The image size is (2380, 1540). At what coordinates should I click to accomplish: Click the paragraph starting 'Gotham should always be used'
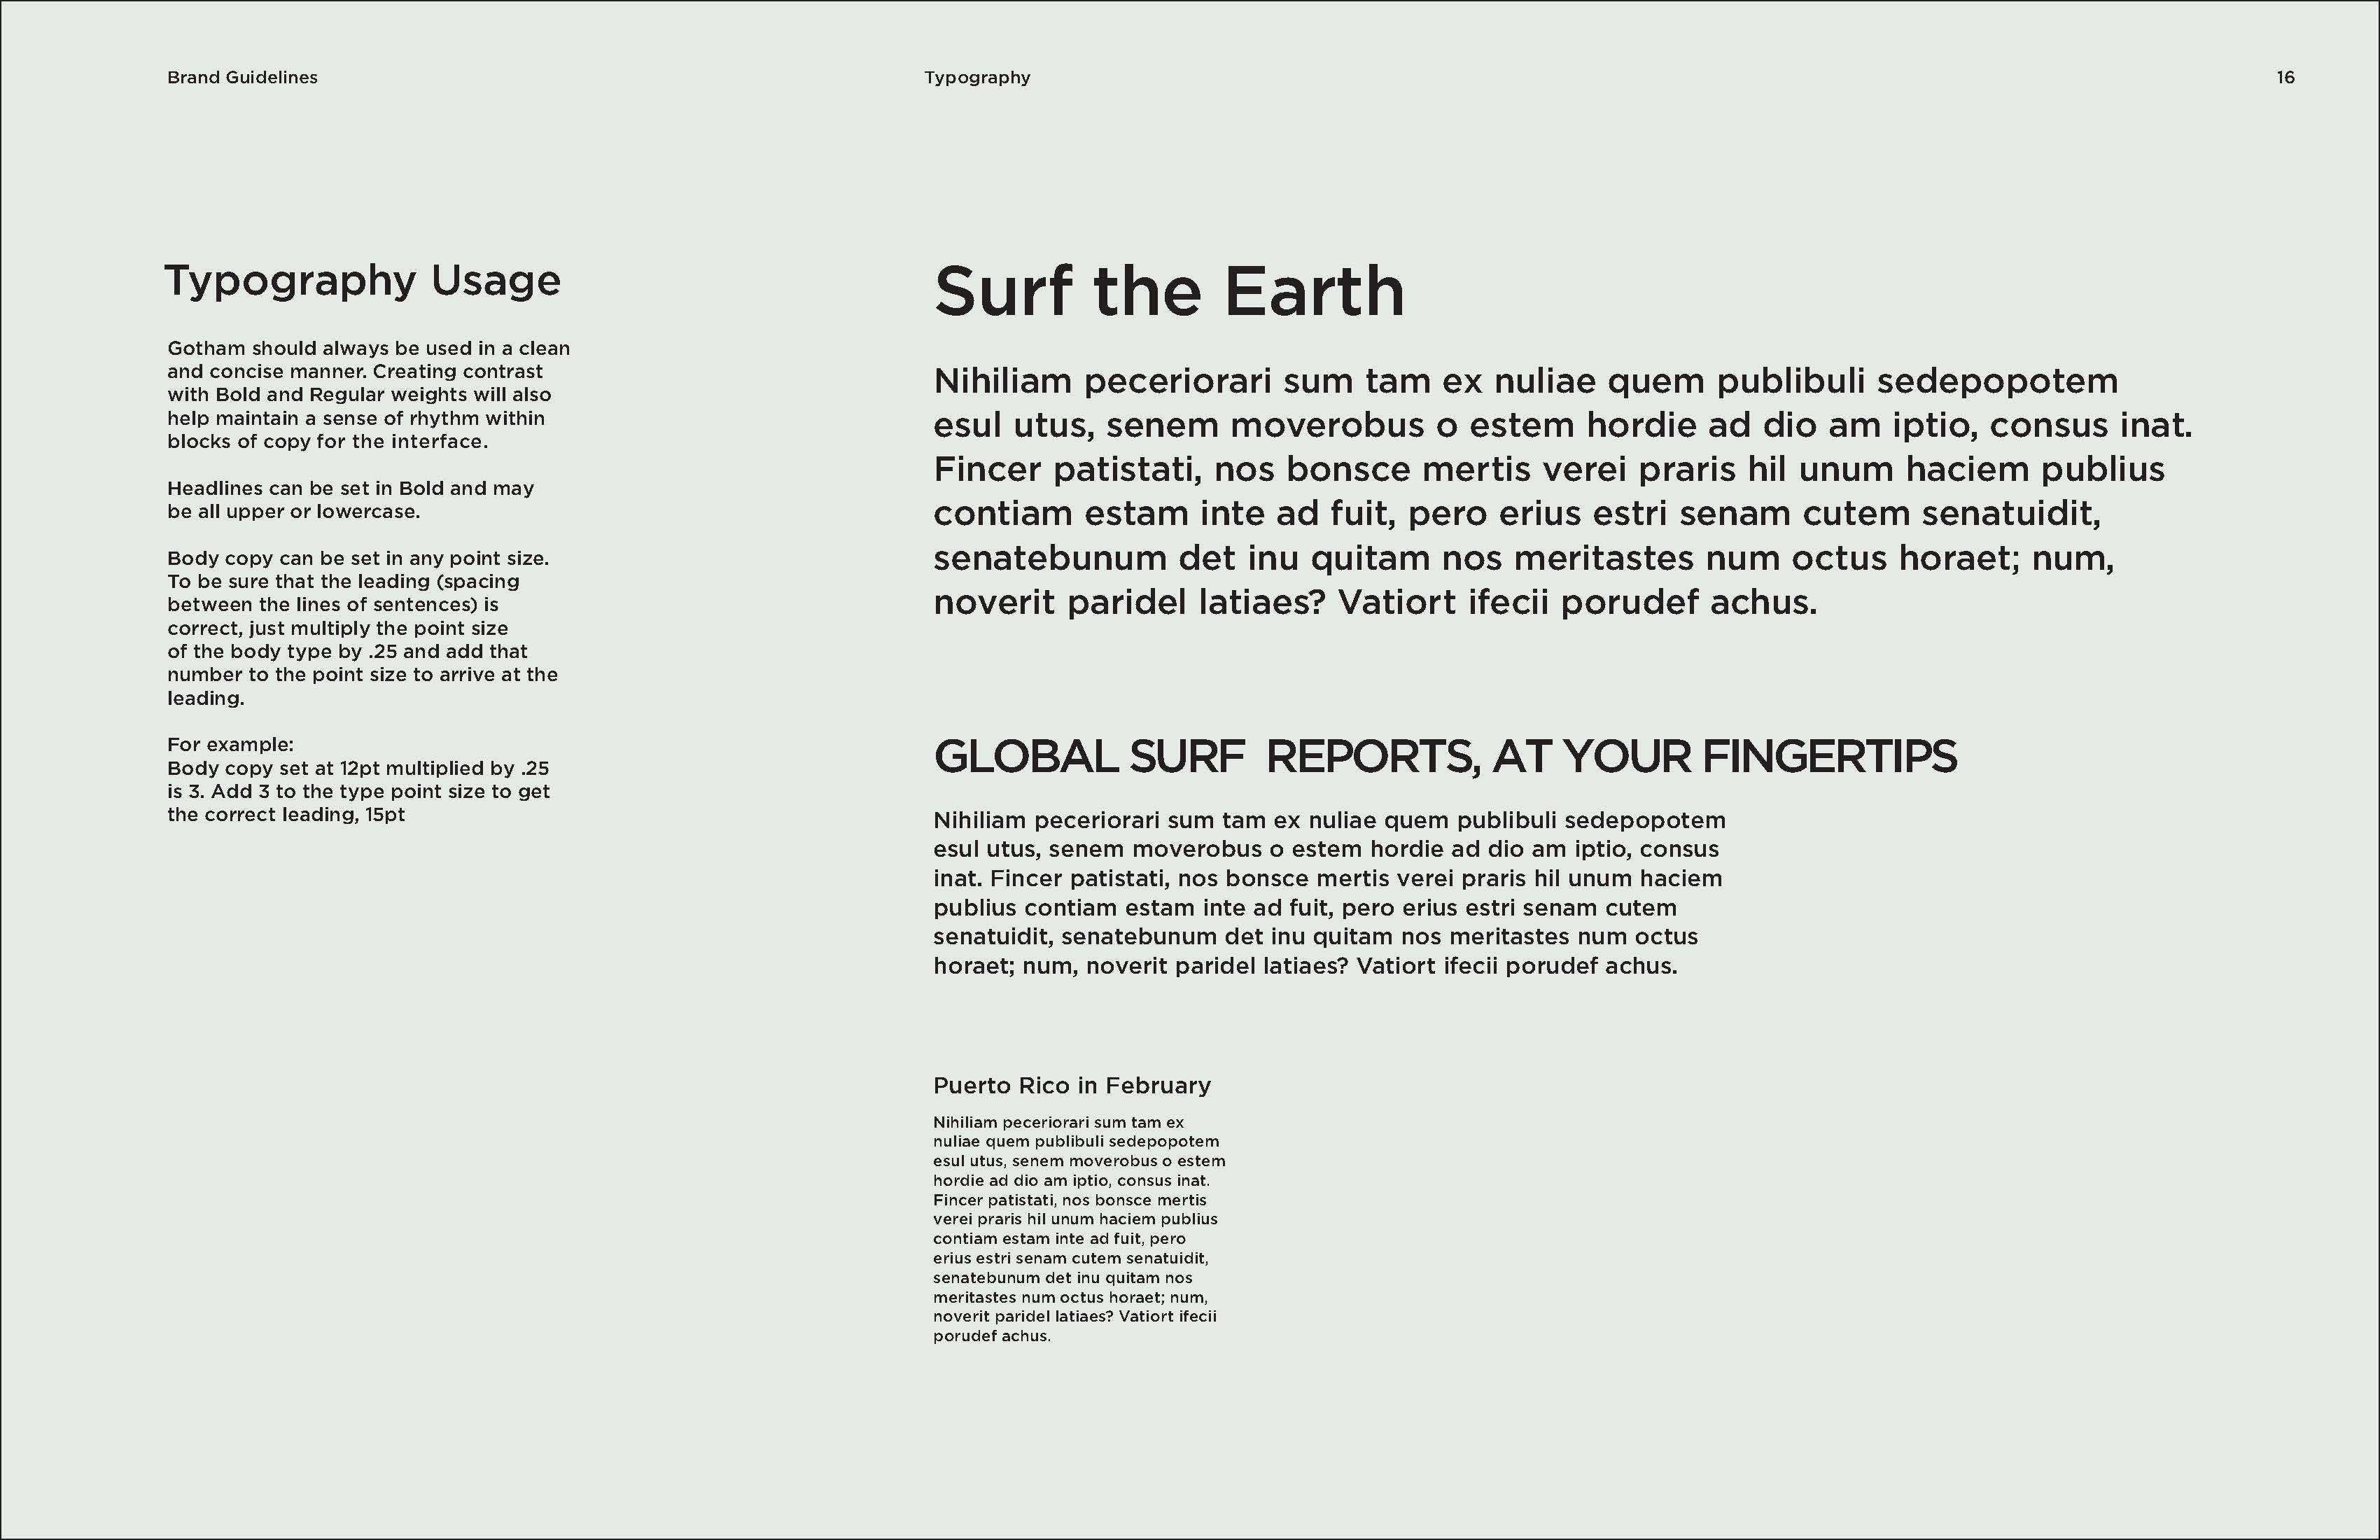(x=368, y=395)
